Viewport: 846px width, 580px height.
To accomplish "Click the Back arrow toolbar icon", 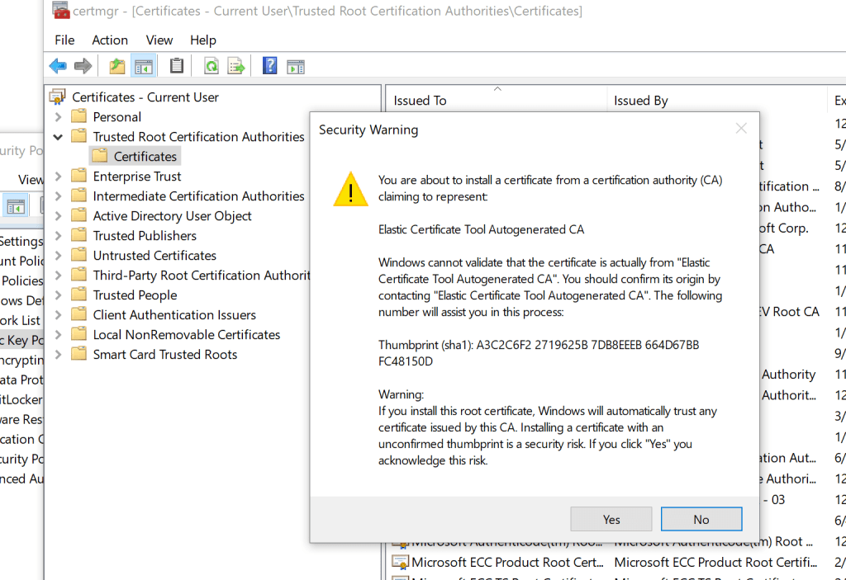I will pos(58,66).
